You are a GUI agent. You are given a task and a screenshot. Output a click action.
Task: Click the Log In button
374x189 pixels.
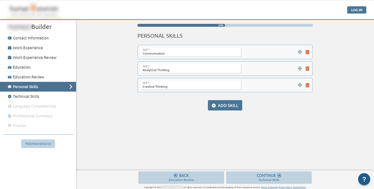click(x=357, y=10)
